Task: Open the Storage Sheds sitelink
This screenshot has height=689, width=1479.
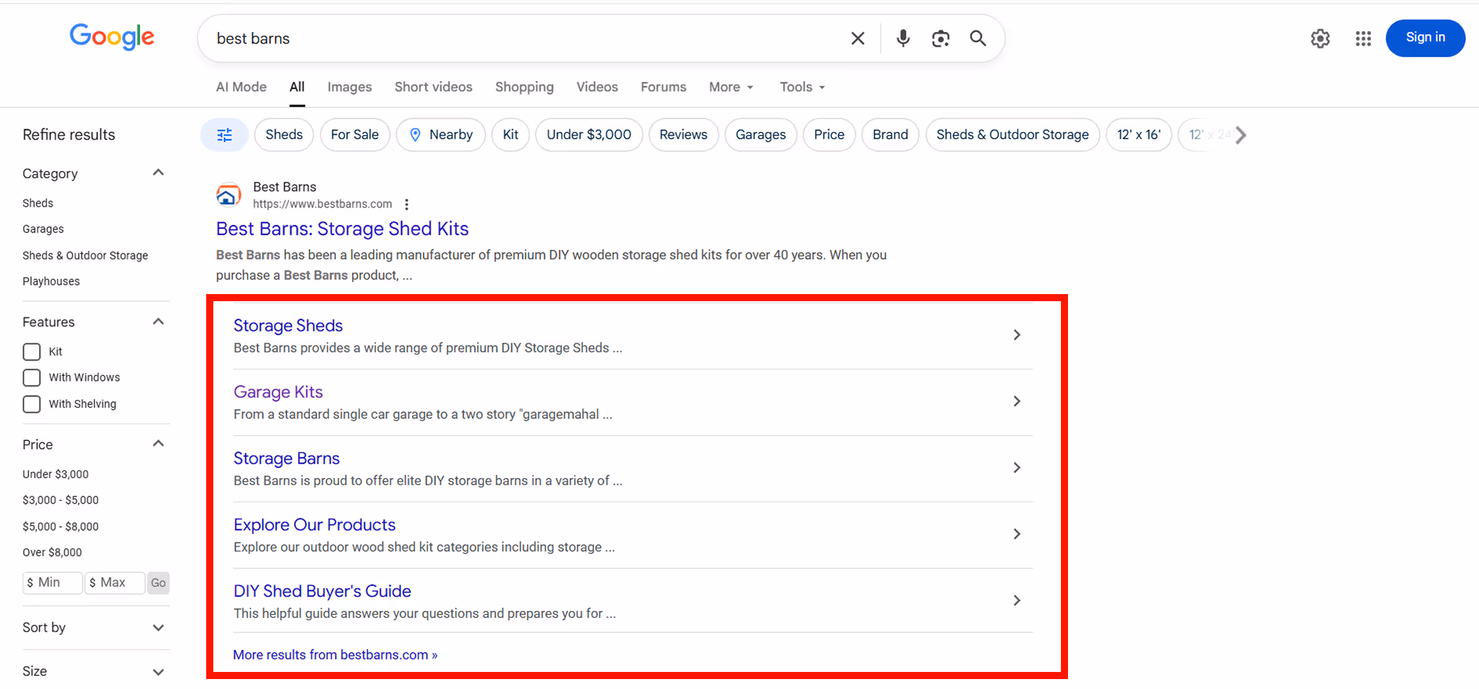Action: [x=288, y=325]
